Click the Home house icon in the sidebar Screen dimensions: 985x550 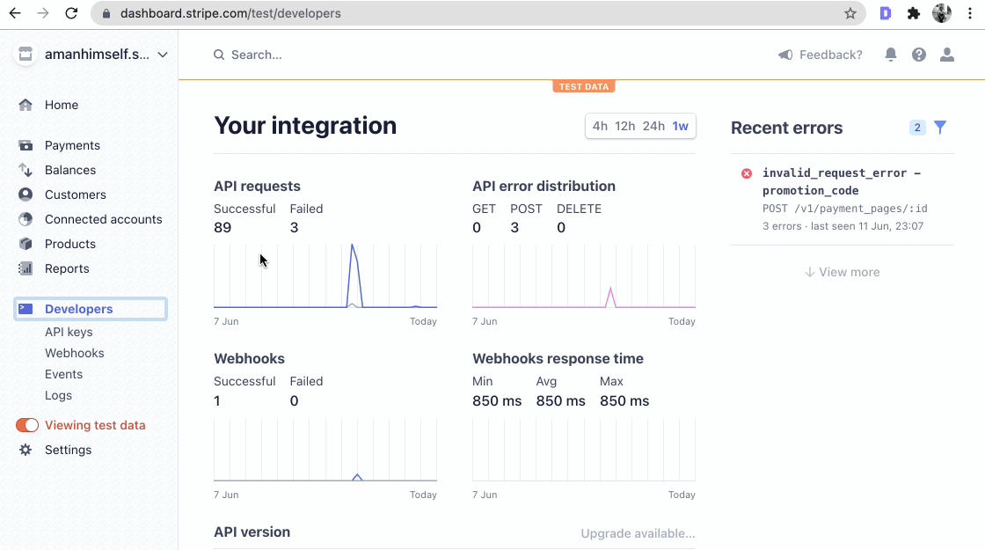26,105
